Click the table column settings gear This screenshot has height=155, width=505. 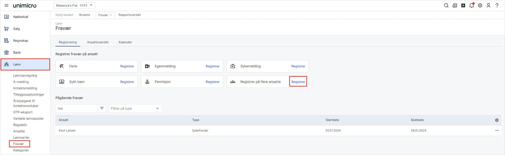pos(497,120)
